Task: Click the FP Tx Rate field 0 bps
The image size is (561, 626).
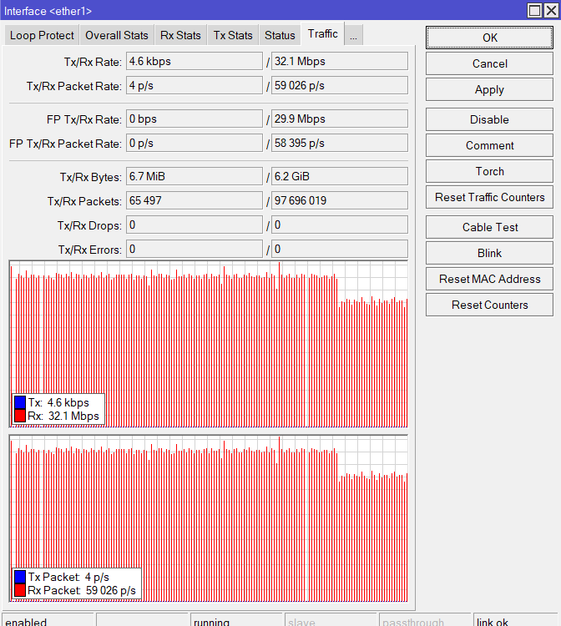Action: click(x=195, y=119)
